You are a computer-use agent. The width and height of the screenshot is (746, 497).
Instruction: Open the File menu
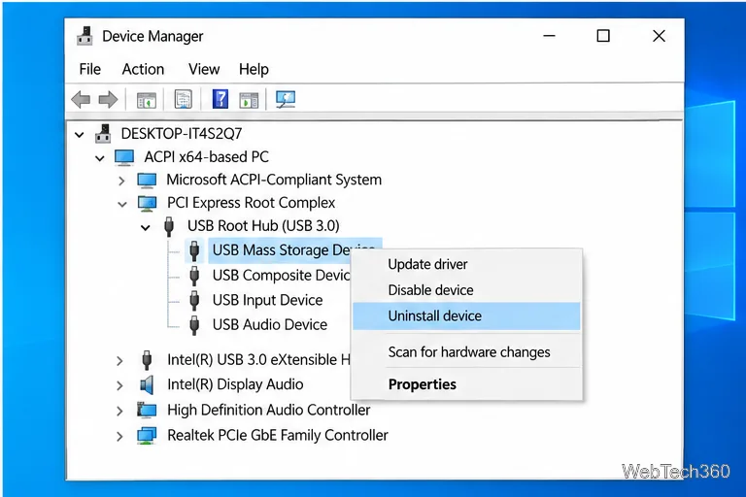[90, 70]
